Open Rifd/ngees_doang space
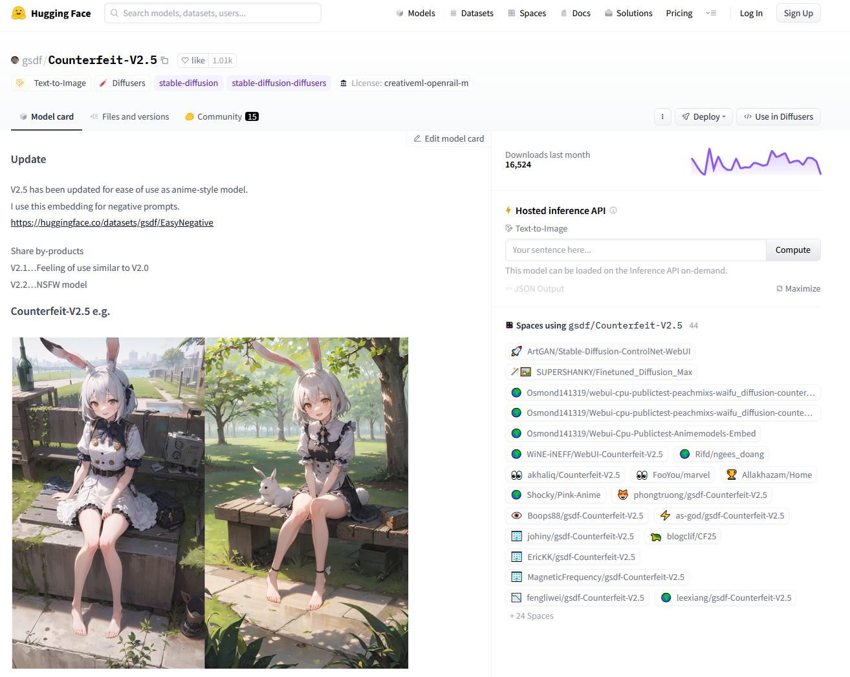 (721, 454)
